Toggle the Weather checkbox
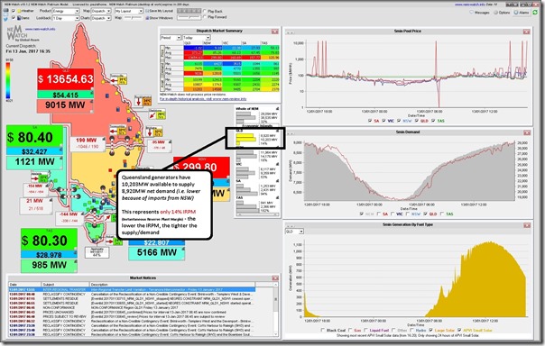This screenshot has width=545, height=346. [14, 11]
